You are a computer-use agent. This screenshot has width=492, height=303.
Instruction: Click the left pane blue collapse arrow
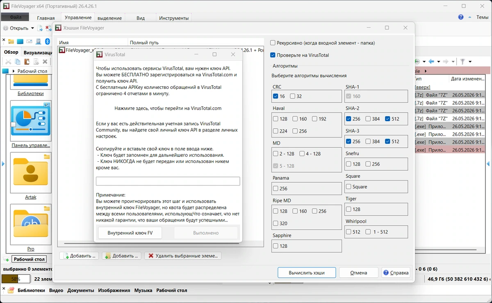[x=3, y=164]
